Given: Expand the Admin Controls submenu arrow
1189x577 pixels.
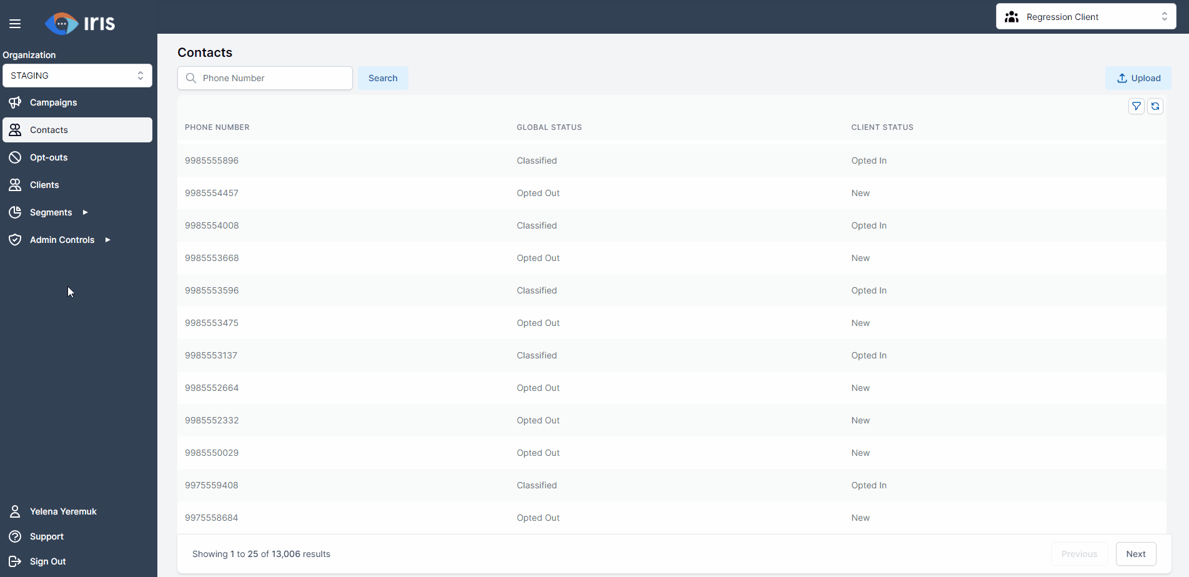Looking at the screenshot, I should point(107,240).
